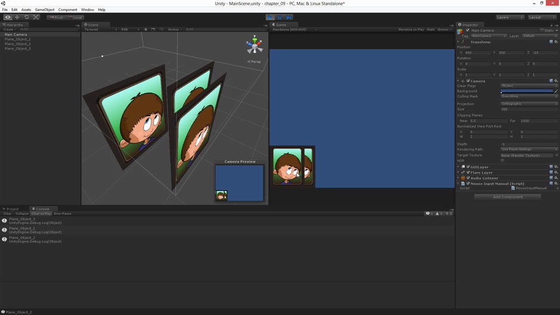Open the File menu
The image size is (560, 315).
(x=5, y=10)
